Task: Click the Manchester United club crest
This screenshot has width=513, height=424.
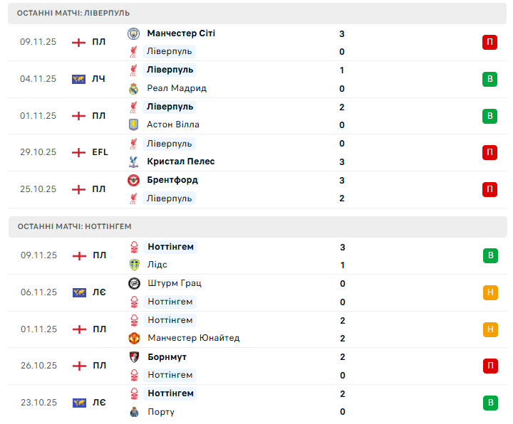Action: [x=133, y=338]
